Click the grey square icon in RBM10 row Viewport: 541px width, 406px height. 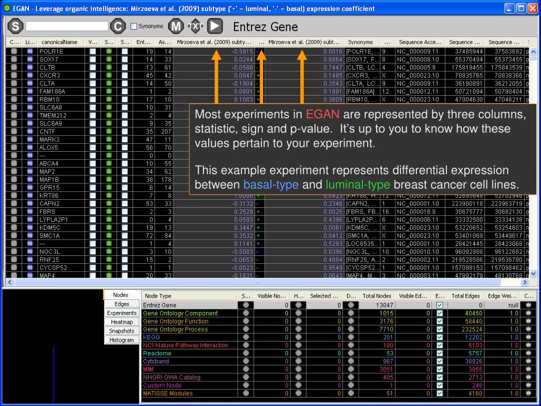point(14,99)
